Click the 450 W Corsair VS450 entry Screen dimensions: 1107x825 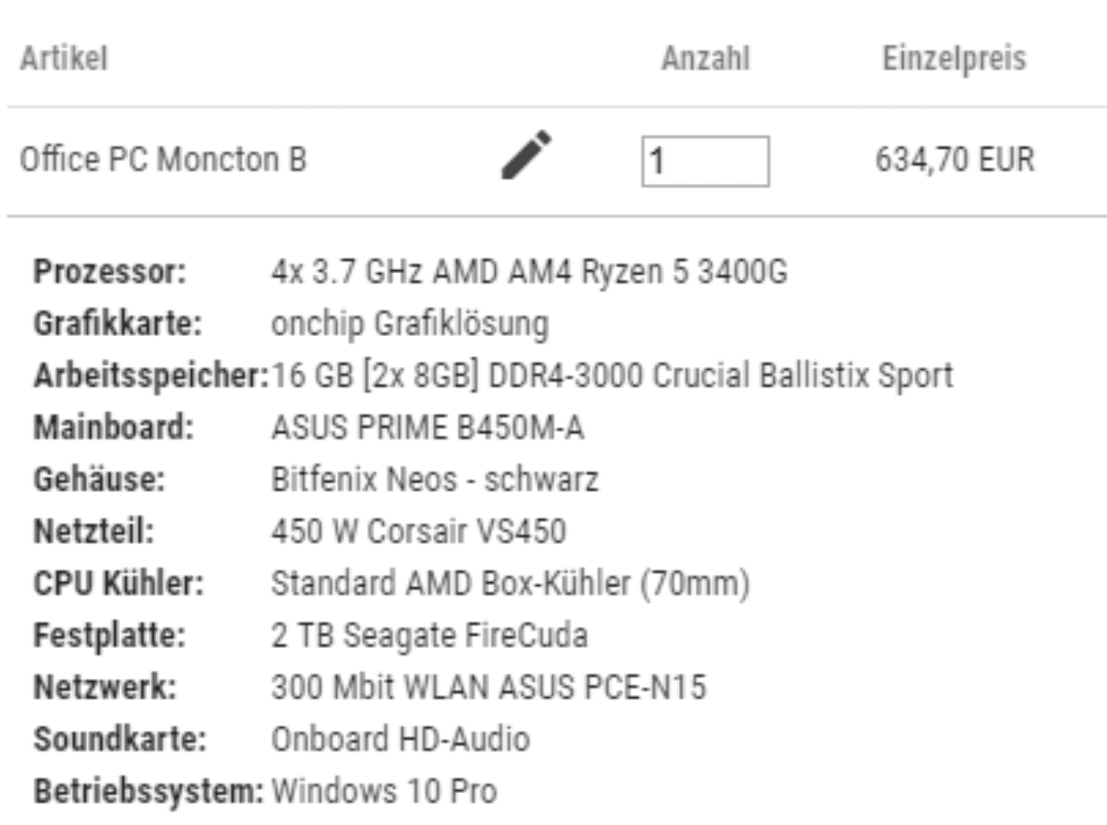[x=418, y=532]
